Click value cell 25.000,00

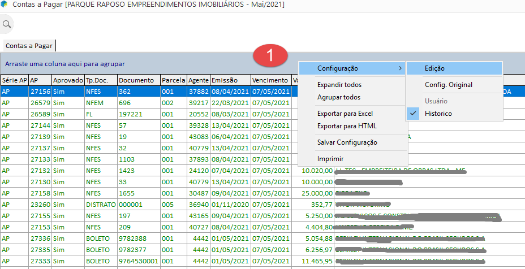(x=313, y=193)
